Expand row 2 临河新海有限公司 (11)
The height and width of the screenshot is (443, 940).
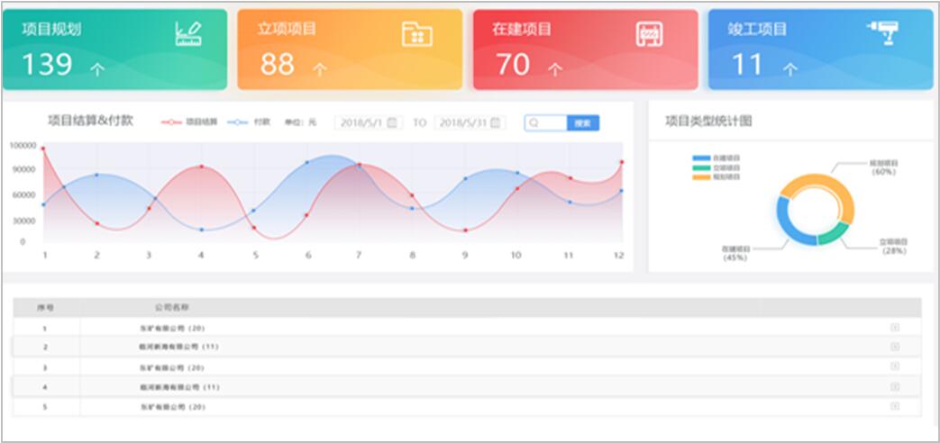(x=894, y=347)
